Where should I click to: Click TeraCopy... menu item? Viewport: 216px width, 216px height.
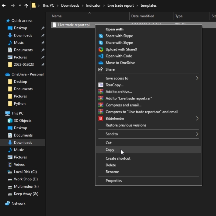point(148,85)
